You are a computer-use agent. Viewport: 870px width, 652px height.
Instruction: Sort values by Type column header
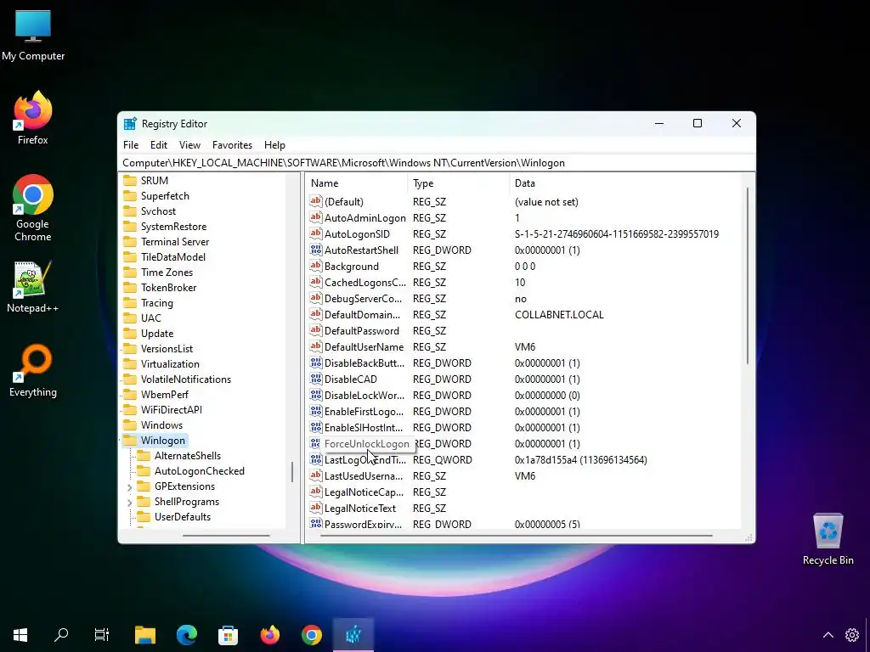[459, 183]
